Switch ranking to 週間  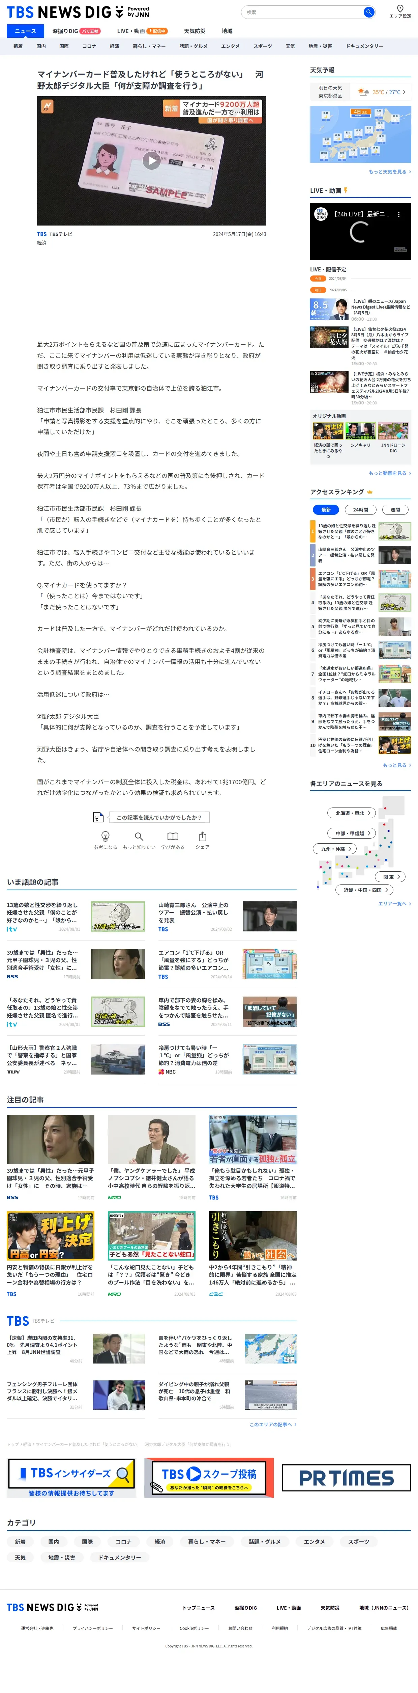pos(395,509)
